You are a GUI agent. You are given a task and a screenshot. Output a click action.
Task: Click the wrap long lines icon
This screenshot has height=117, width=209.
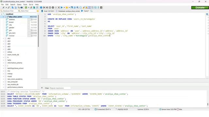[x=92, y=7]
